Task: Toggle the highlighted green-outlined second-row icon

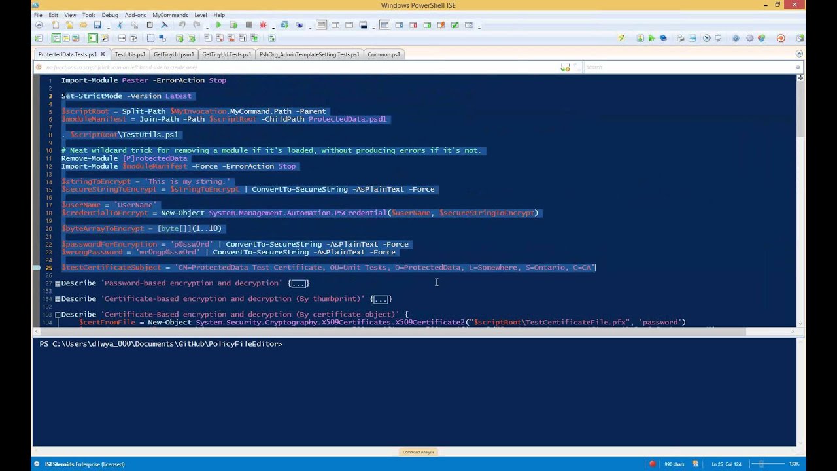Action: point(57,38)
